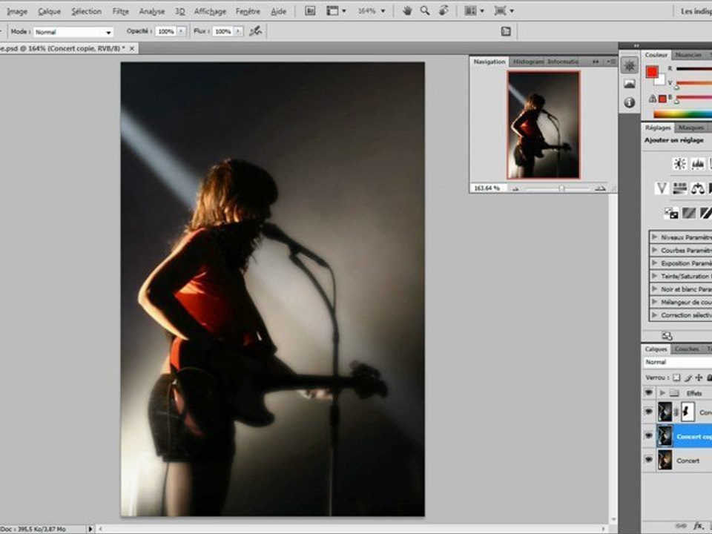Add a Threshold adjustment icon
712x534 pixels.
pos(706,213)
